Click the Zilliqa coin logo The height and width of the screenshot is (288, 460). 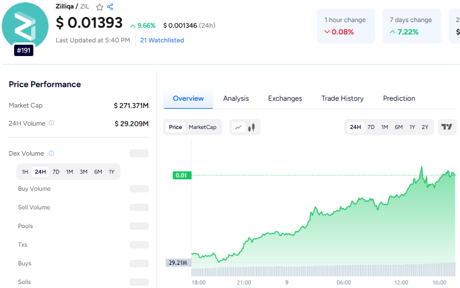point(25,25)
